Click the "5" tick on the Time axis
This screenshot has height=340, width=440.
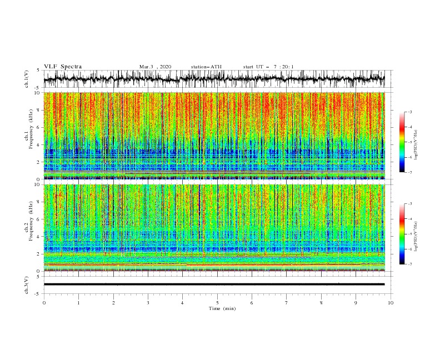pyautogui.click(x=217, y=303)
